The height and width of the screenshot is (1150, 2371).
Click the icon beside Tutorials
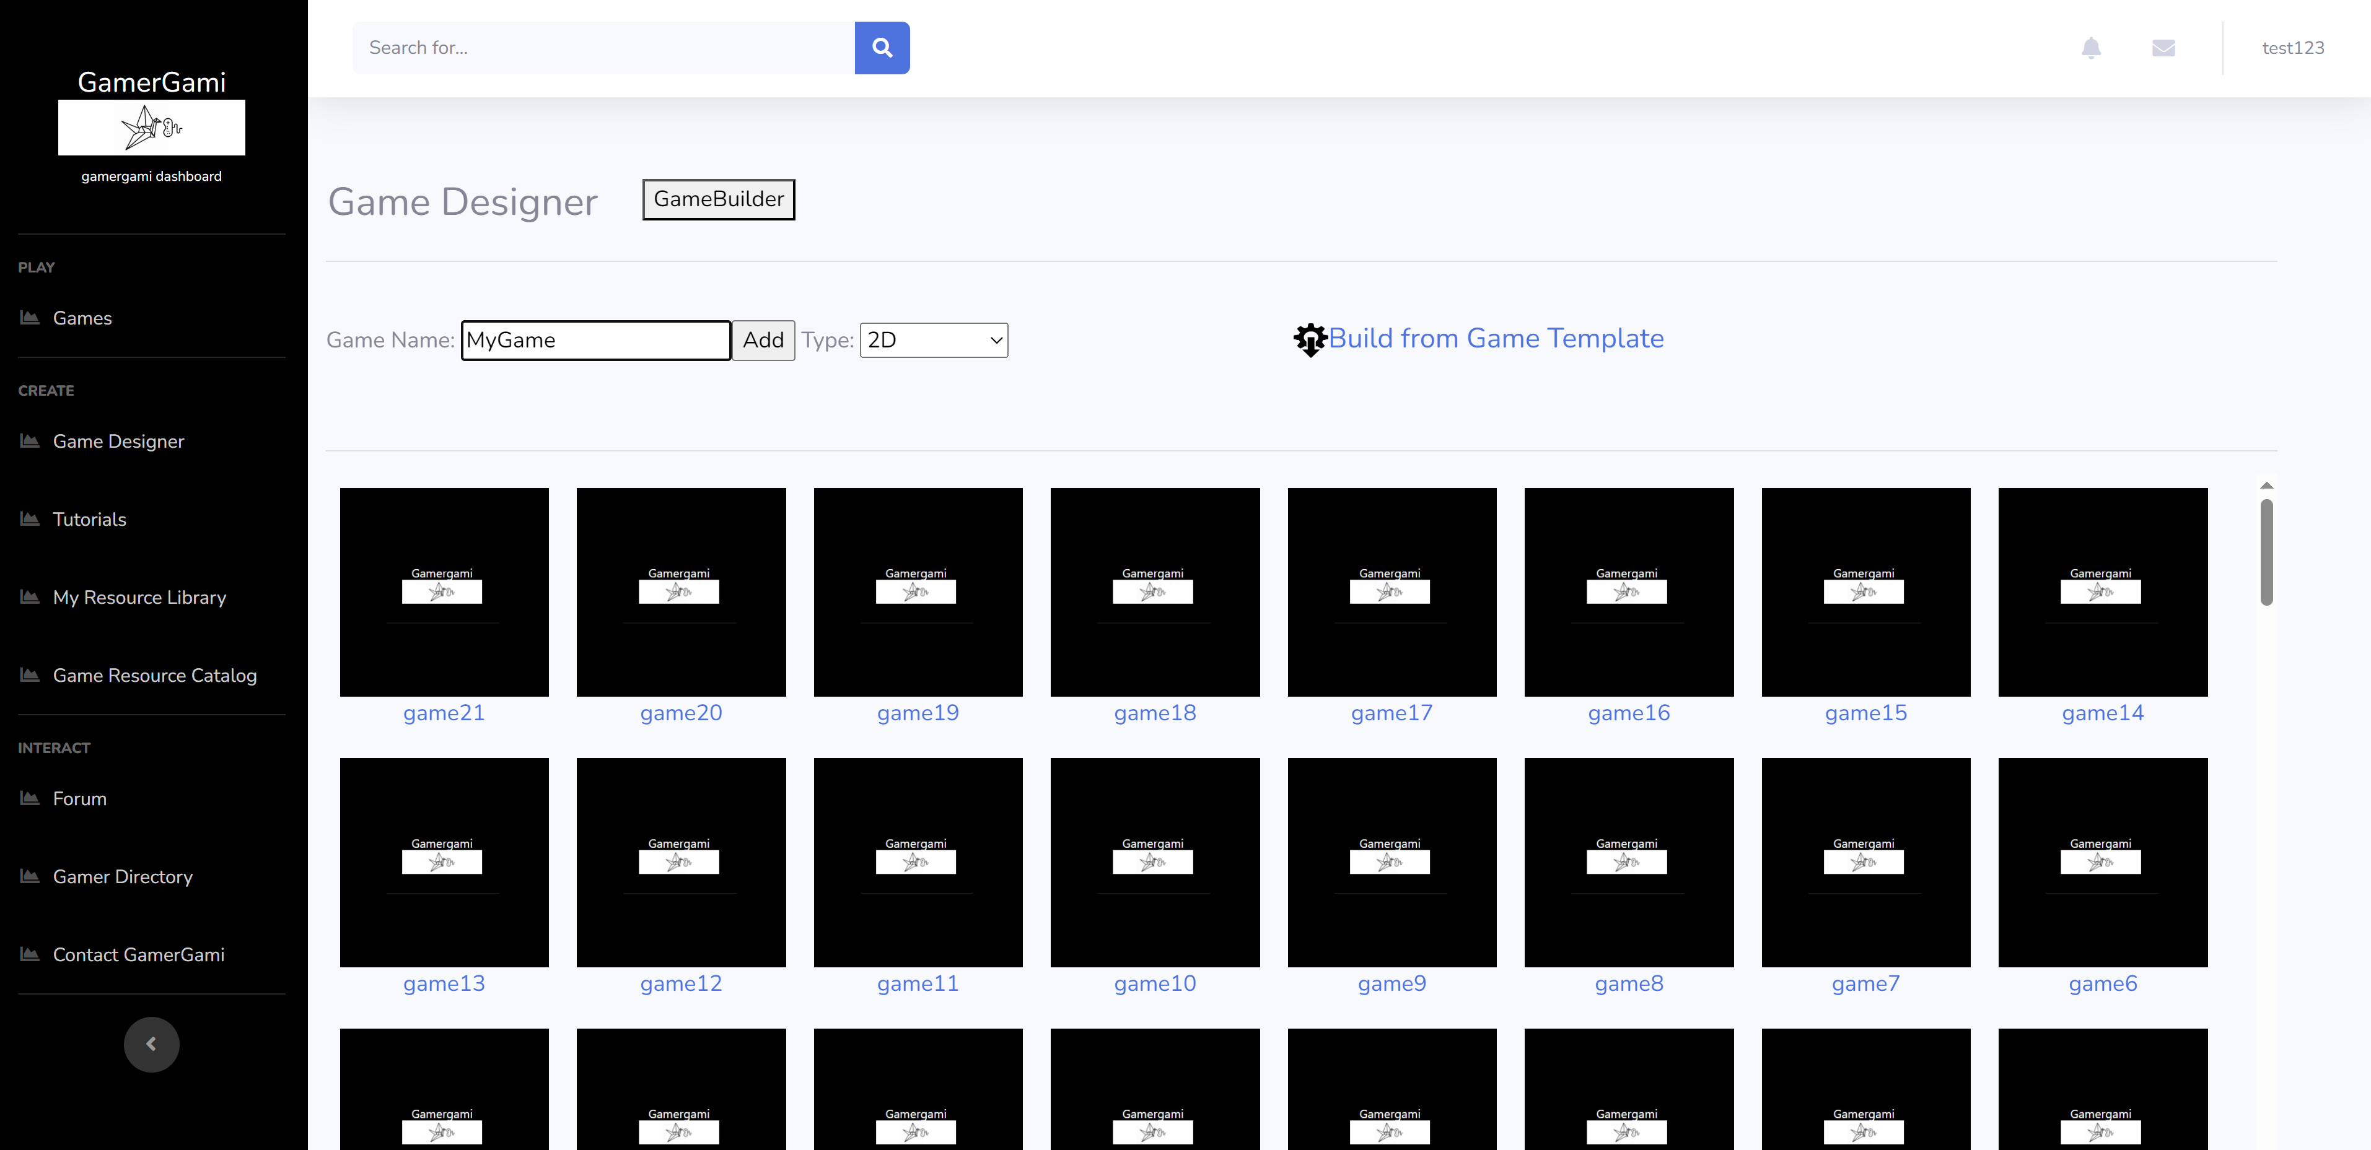[30, 519]
